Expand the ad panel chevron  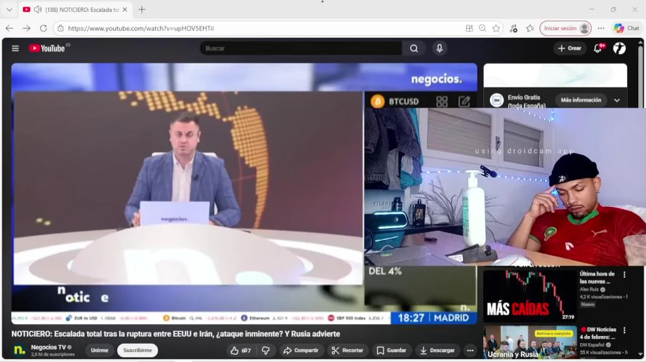[x=617, y=100]
